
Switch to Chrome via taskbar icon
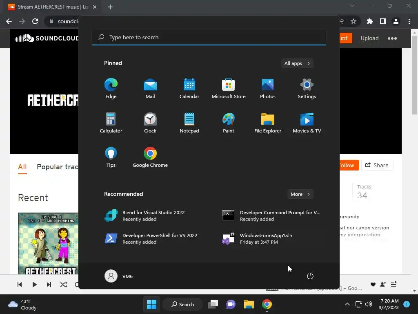tap(267, 304)
